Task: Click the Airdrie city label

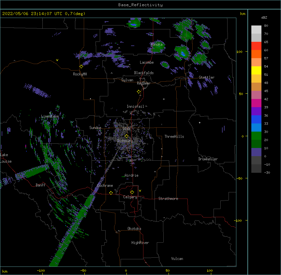Action: tap(131, 175)
